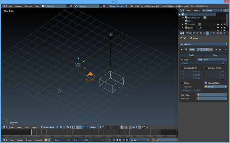Open the Fit Type Fixed Count dropdown

(x=212, y=59)
